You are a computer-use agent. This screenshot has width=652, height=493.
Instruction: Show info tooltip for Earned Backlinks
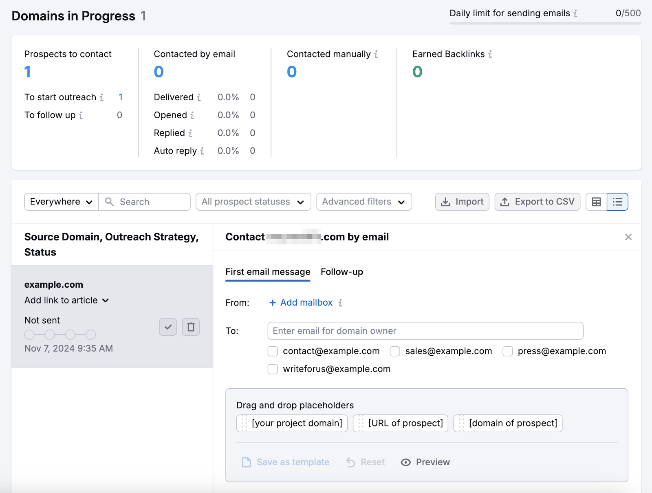pyautogui.click(x=490, y=54)
